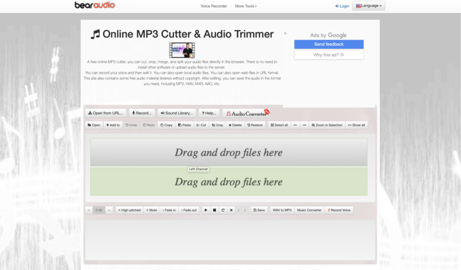The image size is (461, 270).
Task: Decrease volume with the down chevron
Action: [89, 210]
